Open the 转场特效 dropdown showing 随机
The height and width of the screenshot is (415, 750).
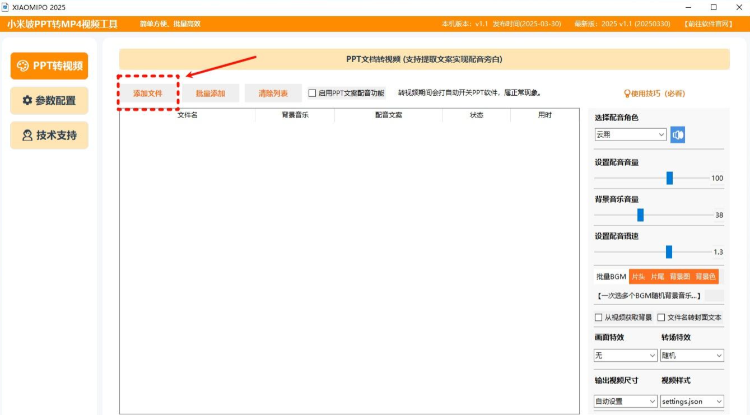pos(692,356)
